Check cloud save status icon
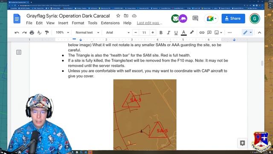The height and width of the screenshot is (154, 273). pyautogui.click(x=134, y=16)
